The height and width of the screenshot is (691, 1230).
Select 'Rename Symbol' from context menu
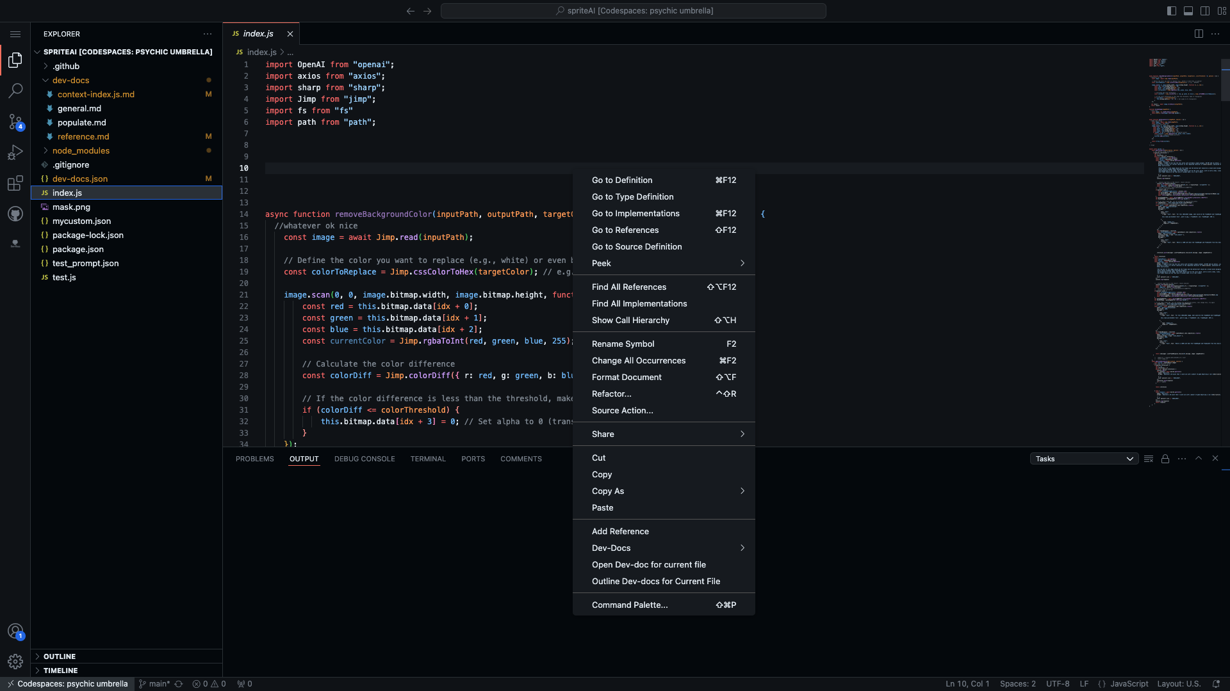tap(623, 344)
